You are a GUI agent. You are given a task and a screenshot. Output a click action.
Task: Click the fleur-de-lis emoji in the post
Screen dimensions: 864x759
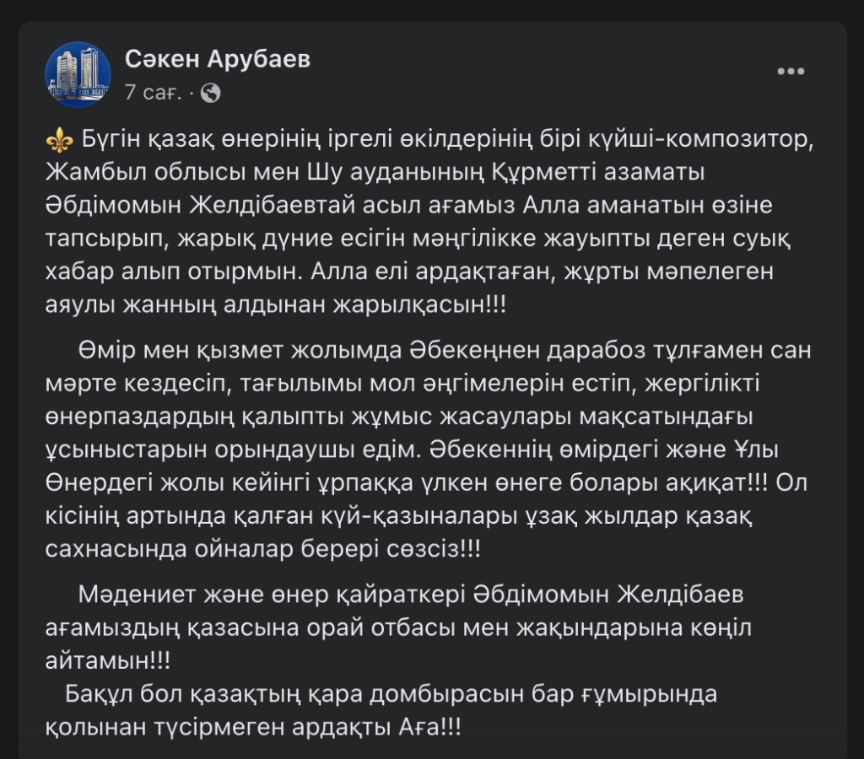[60, 141]
